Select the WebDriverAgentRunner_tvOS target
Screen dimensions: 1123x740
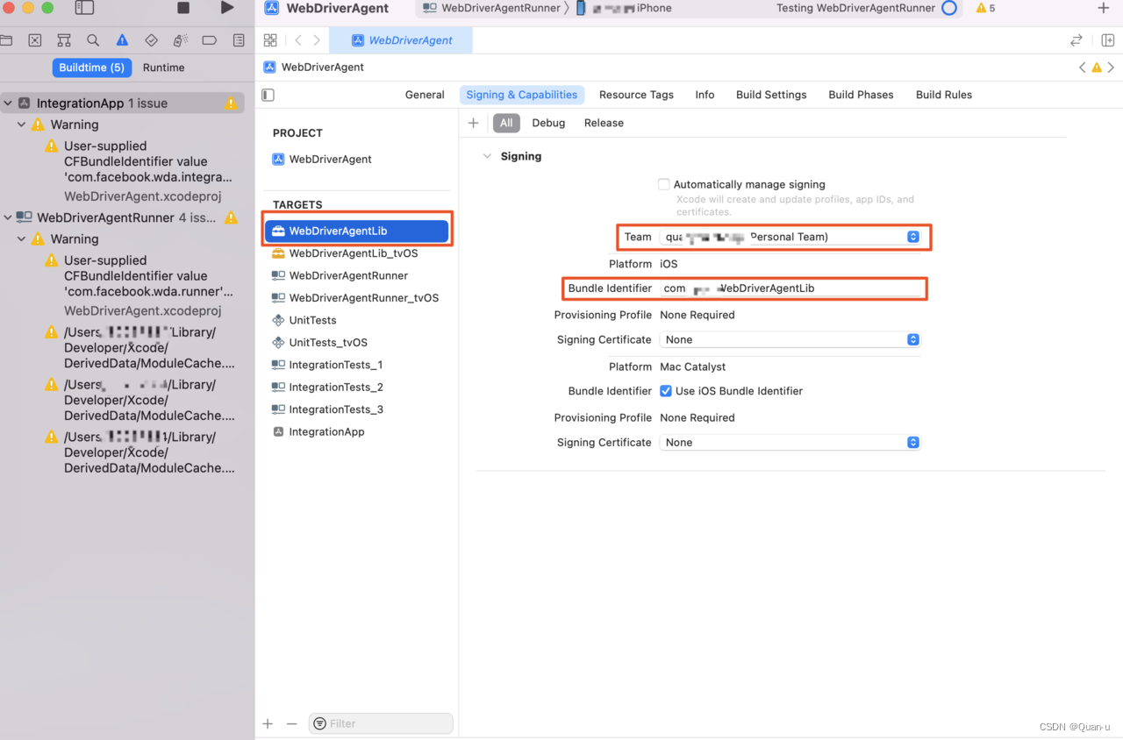point(357,298)
